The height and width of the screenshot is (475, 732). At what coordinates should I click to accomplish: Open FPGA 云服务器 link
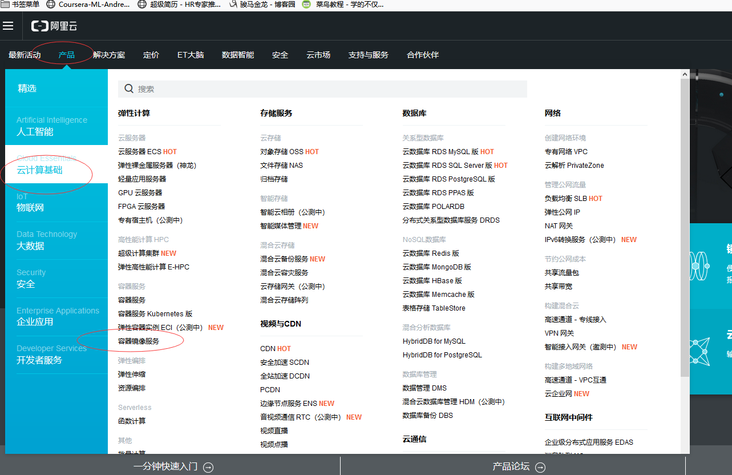[x=141, y=206]
